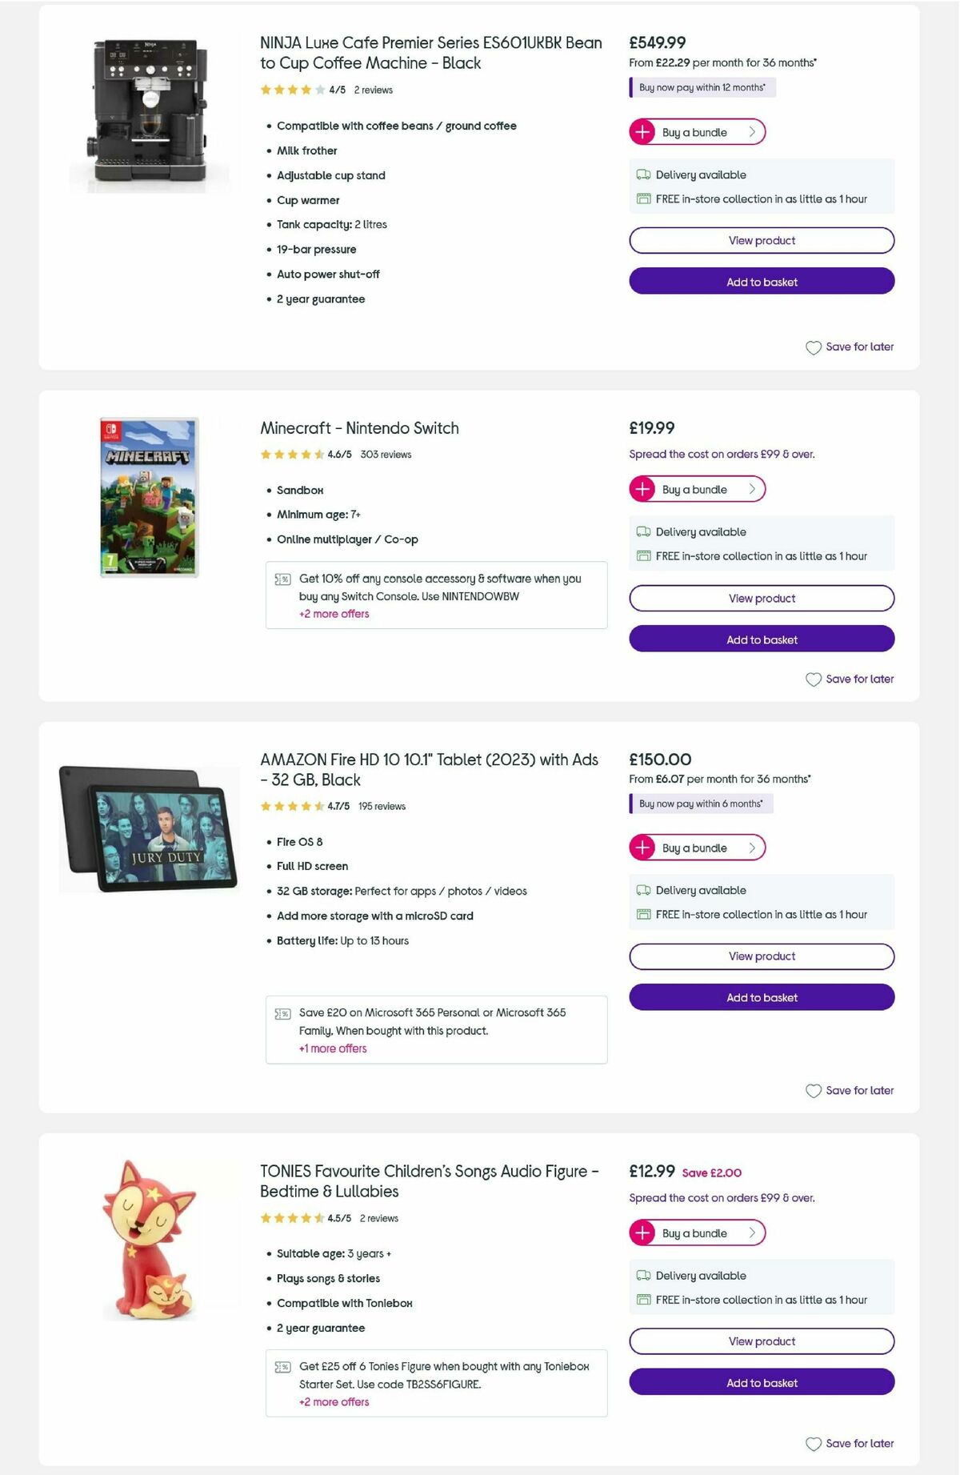Click the heart icon next to the coffee machine Save for later
The height and width of the screenshot is (1475, 960).
(x=814, y=347)
